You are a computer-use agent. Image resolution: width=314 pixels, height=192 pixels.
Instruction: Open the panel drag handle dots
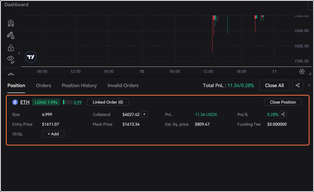(x=309, y=85)
